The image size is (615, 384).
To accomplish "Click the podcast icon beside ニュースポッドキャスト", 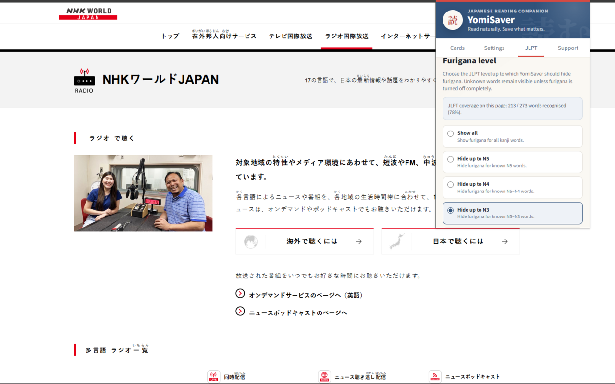I will tap(435, 376).
